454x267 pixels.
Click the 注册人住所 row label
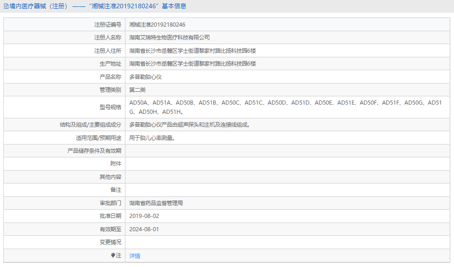(108, 51)
